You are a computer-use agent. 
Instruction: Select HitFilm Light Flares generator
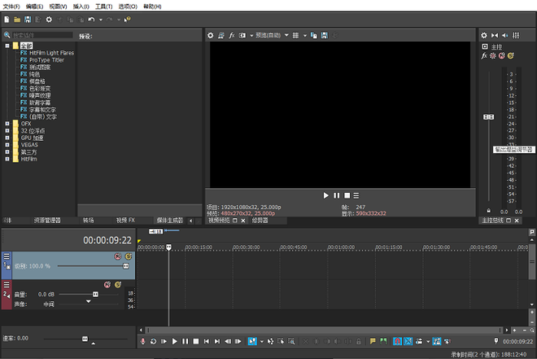point(51,53)
